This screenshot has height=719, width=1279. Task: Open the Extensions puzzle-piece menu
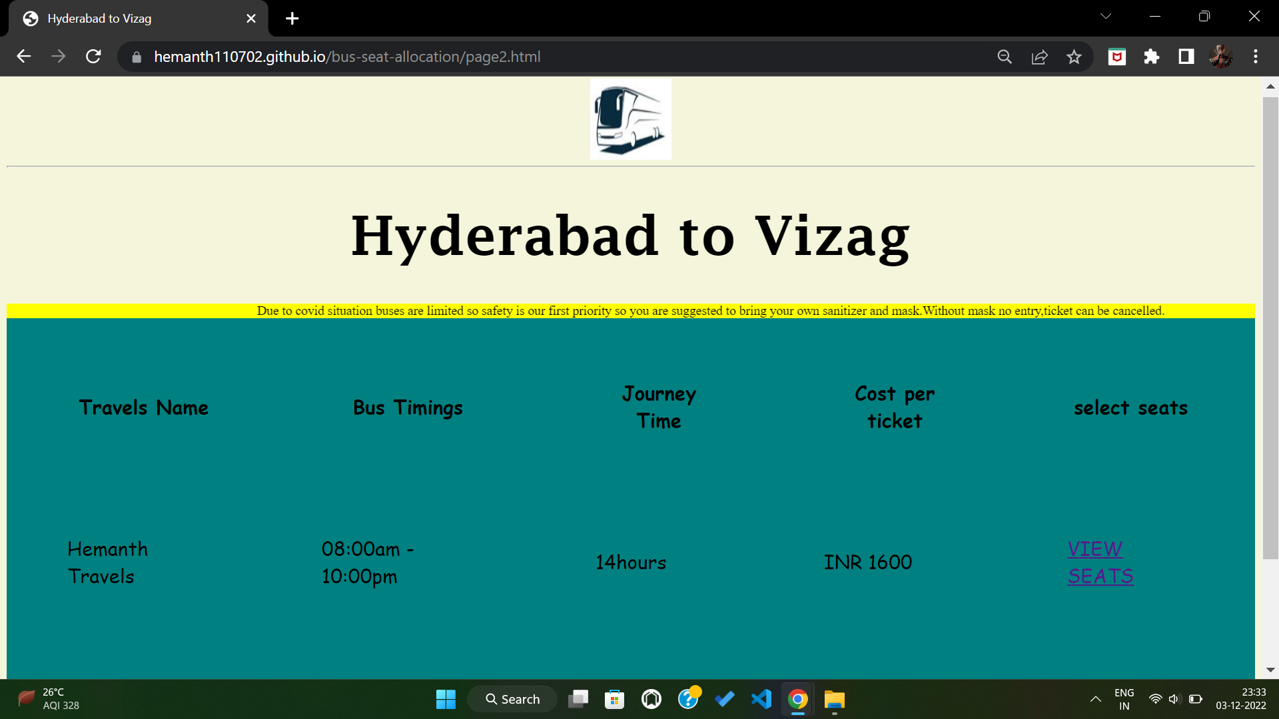click(x=1152, y=57)
